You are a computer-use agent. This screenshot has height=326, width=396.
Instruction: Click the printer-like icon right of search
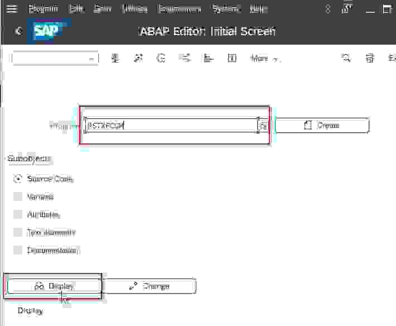click(x=370, y=58)
